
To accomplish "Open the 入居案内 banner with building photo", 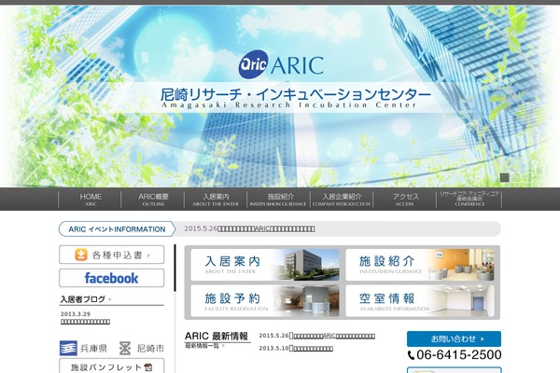I will coord(265,265).
